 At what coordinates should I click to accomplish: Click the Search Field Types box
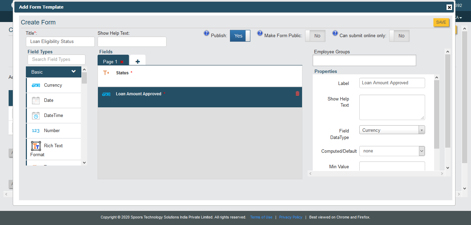point(56,59)
